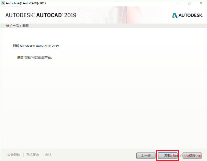The width and height of the screenshot is (207, 161).
Task: Click the 维护产品 breadcrumb text
Action: (x=12, y=26)
